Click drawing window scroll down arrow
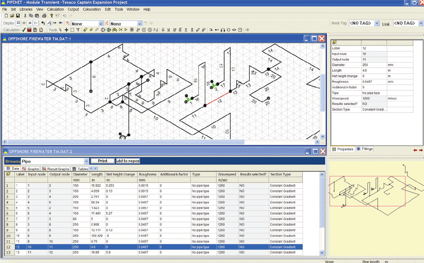The width and height of the screenshot is (424, 263). point(322,137)
